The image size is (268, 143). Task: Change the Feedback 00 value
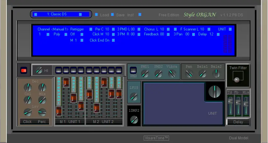tap(168, 34)
